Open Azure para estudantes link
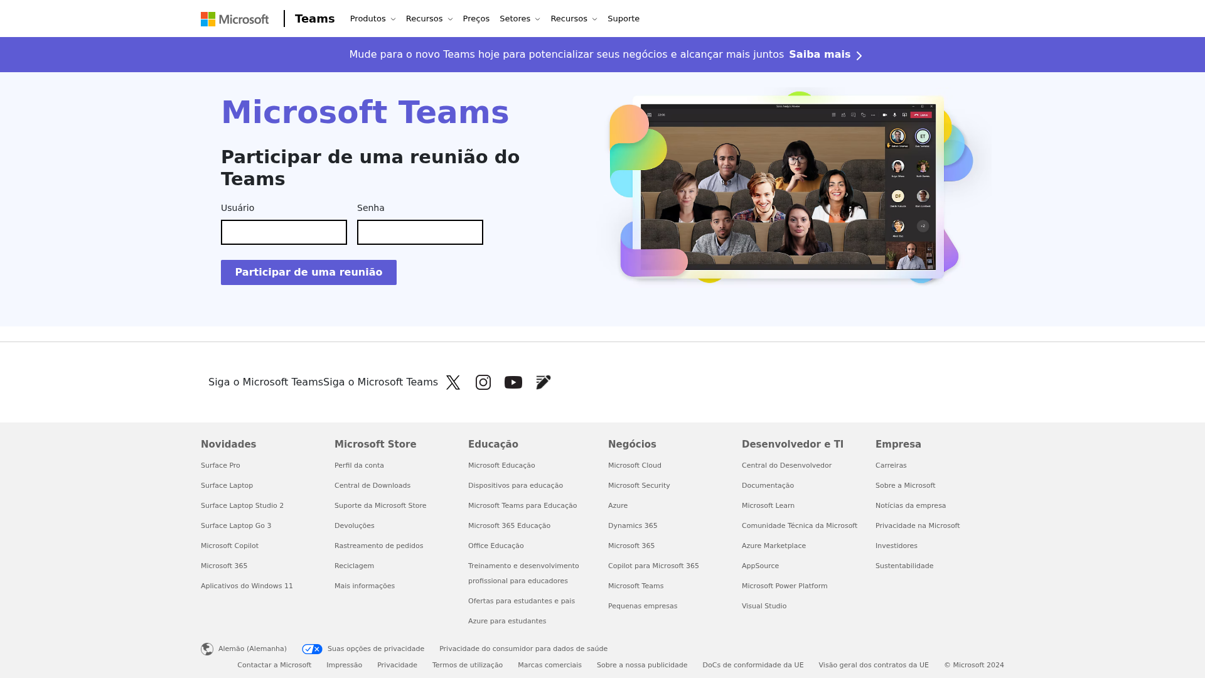 point(507,621)
